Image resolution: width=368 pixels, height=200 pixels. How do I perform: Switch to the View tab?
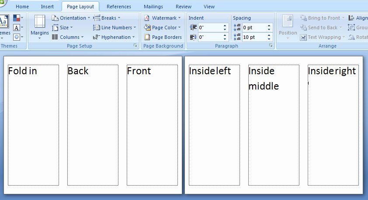209,7
